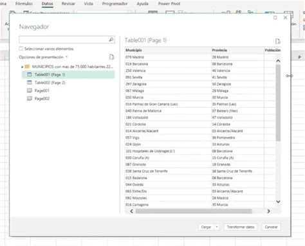Viewport: 305px width, 246px height.
Task: Click the cell '079 Madrid'
Action: [168, 57]
